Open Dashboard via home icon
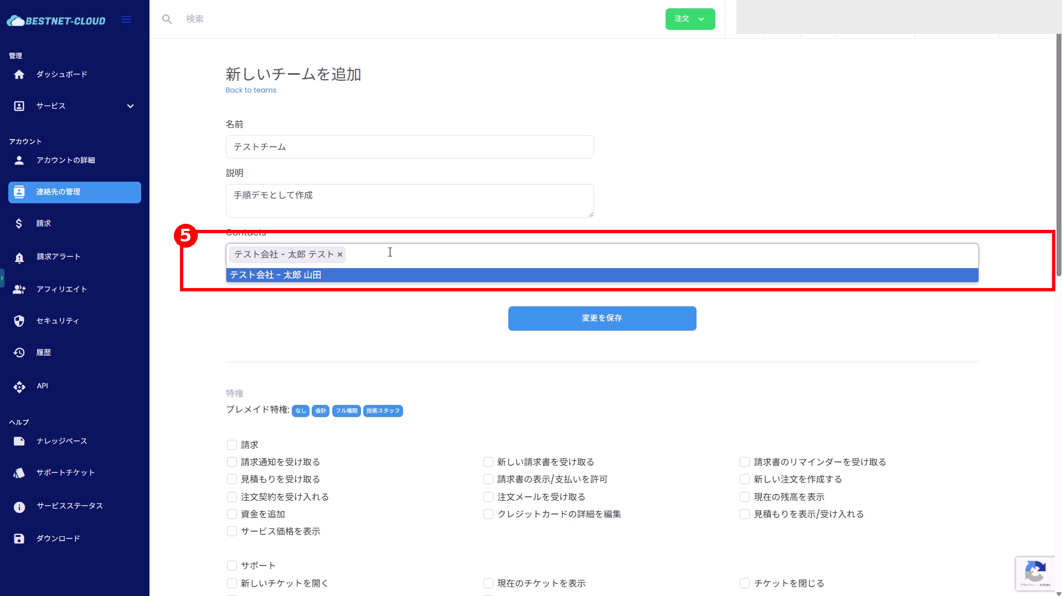Viewport: 1062px width, 596px height. point(19,74)
